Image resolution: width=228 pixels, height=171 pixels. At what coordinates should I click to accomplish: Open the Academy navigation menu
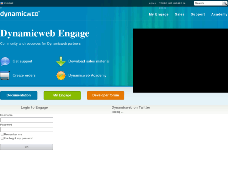pos(219,14)
